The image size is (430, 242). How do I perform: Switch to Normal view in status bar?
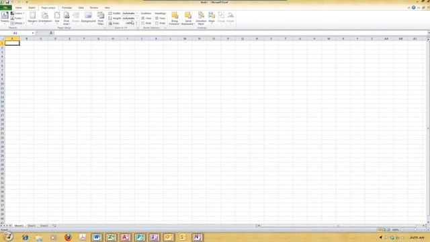(x=380, y=230)
